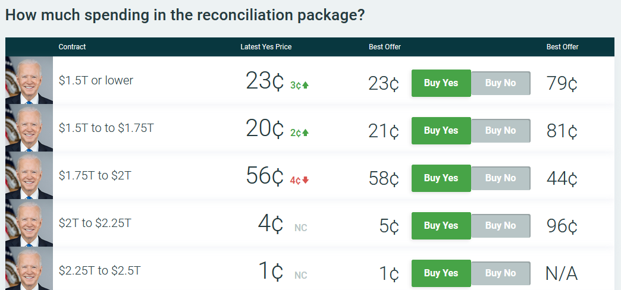This screenshot has height=290, width=621.
Task: Open the $2.25T to $2.5T contract
Action: [99, 270]
